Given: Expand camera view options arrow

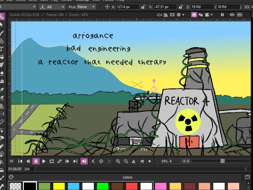Looking at the screenshot, I should coord(212,15).
